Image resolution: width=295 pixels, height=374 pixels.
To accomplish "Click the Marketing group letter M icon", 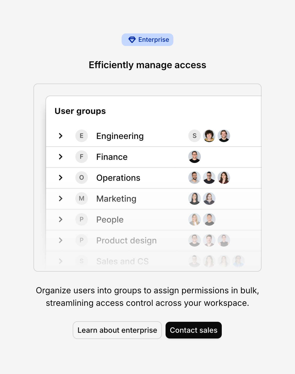I will [82, 198].
